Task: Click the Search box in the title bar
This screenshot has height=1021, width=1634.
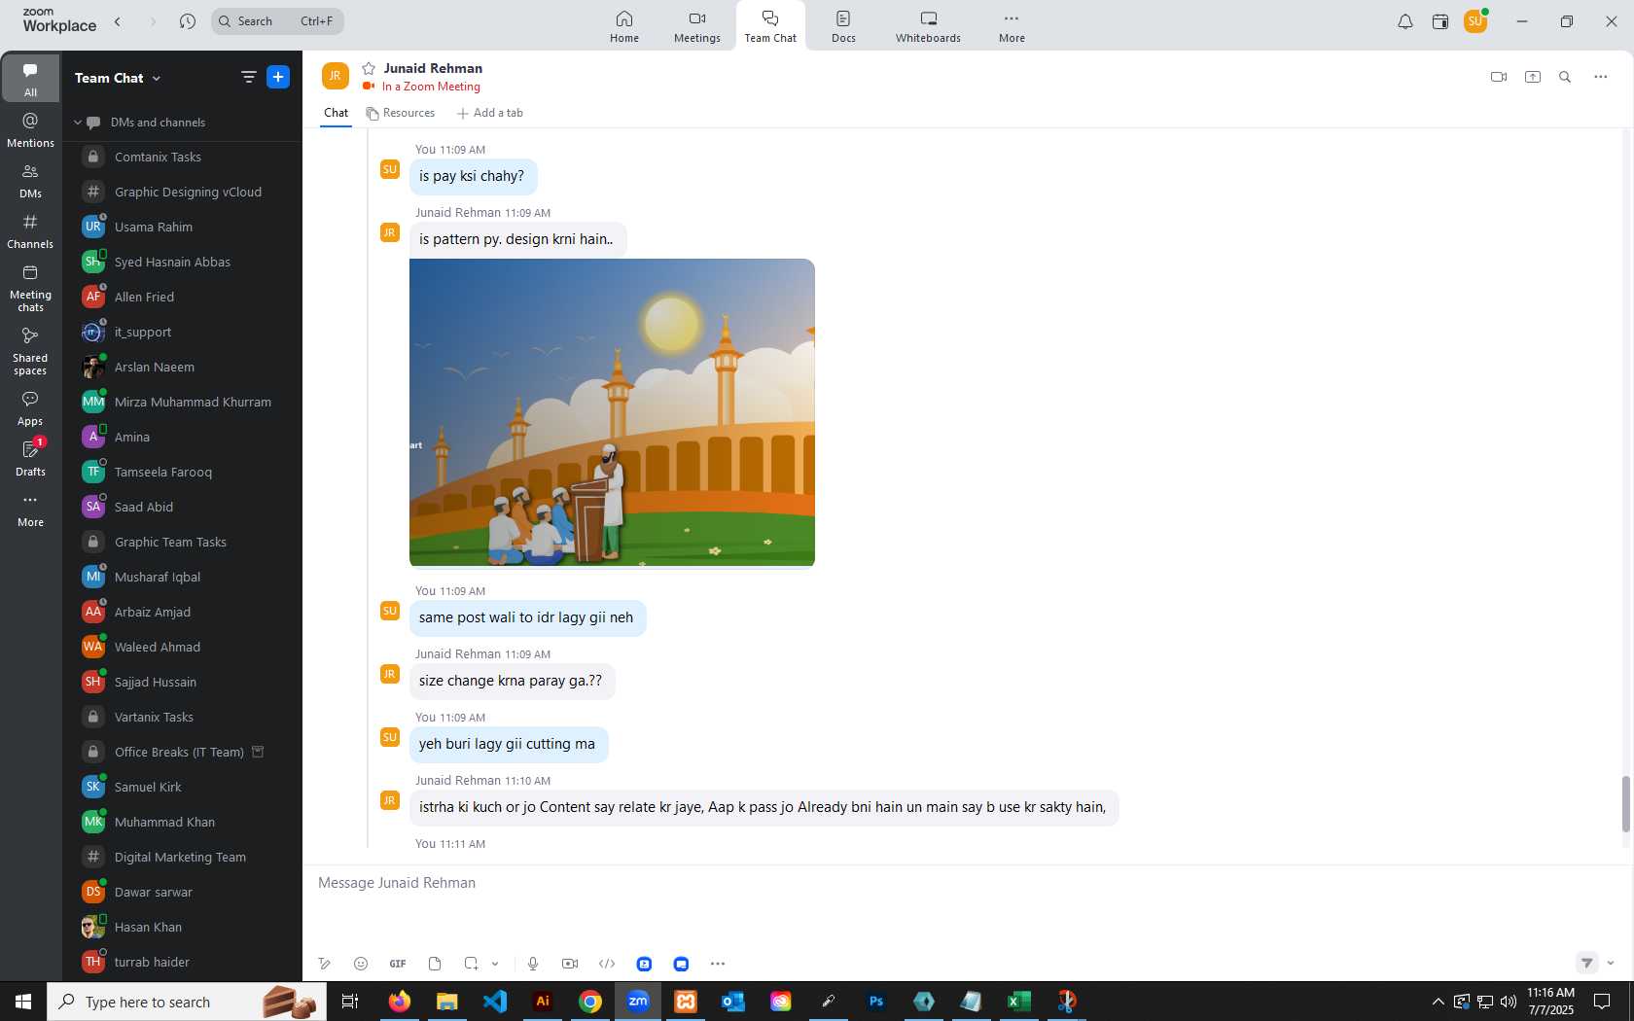Action: pyautogui.click(x=277, y=21)
